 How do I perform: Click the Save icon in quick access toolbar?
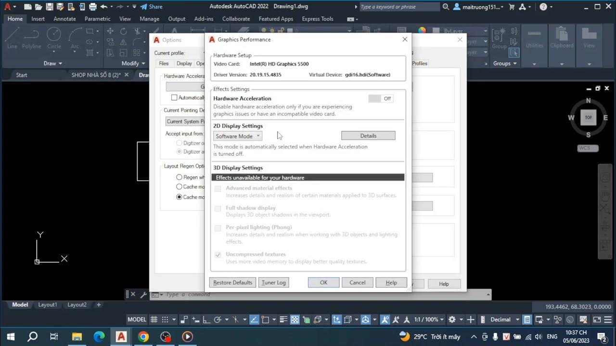coord(49,7)
